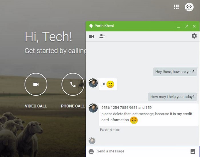Start a PHONE CALL from the home page
200x157 pixels.
click(x=73, y=84)
